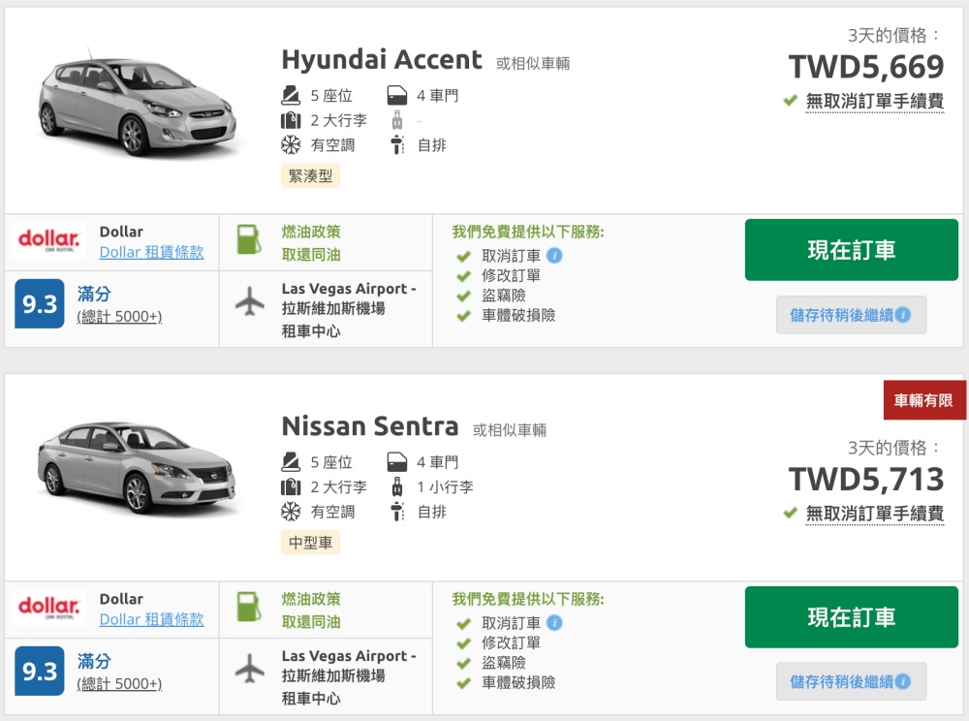
Task: Click airplane icon for Hyundai pickup location
Action: pyautogui.click(x=250, y=300)
